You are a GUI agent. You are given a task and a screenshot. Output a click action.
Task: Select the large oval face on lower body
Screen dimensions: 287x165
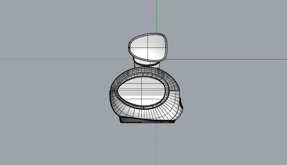tap(142, 92)
